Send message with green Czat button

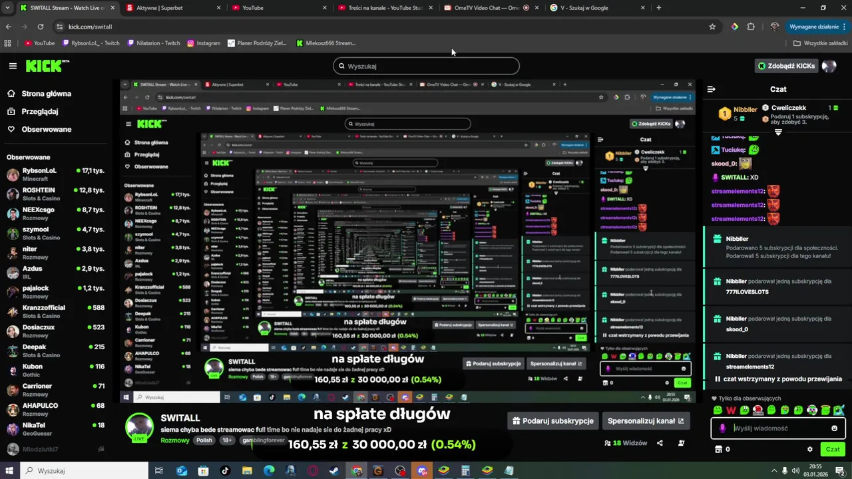tap(833, 449)
